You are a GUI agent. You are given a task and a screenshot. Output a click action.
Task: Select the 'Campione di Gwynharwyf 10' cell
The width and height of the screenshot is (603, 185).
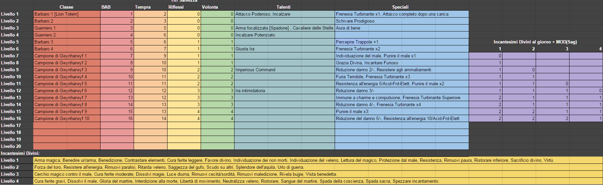(x=67, y=118)
